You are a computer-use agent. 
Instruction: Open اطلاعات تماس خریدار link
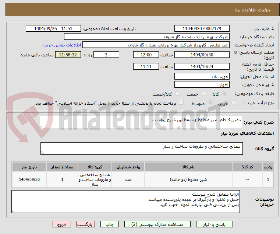pos(61,45)
